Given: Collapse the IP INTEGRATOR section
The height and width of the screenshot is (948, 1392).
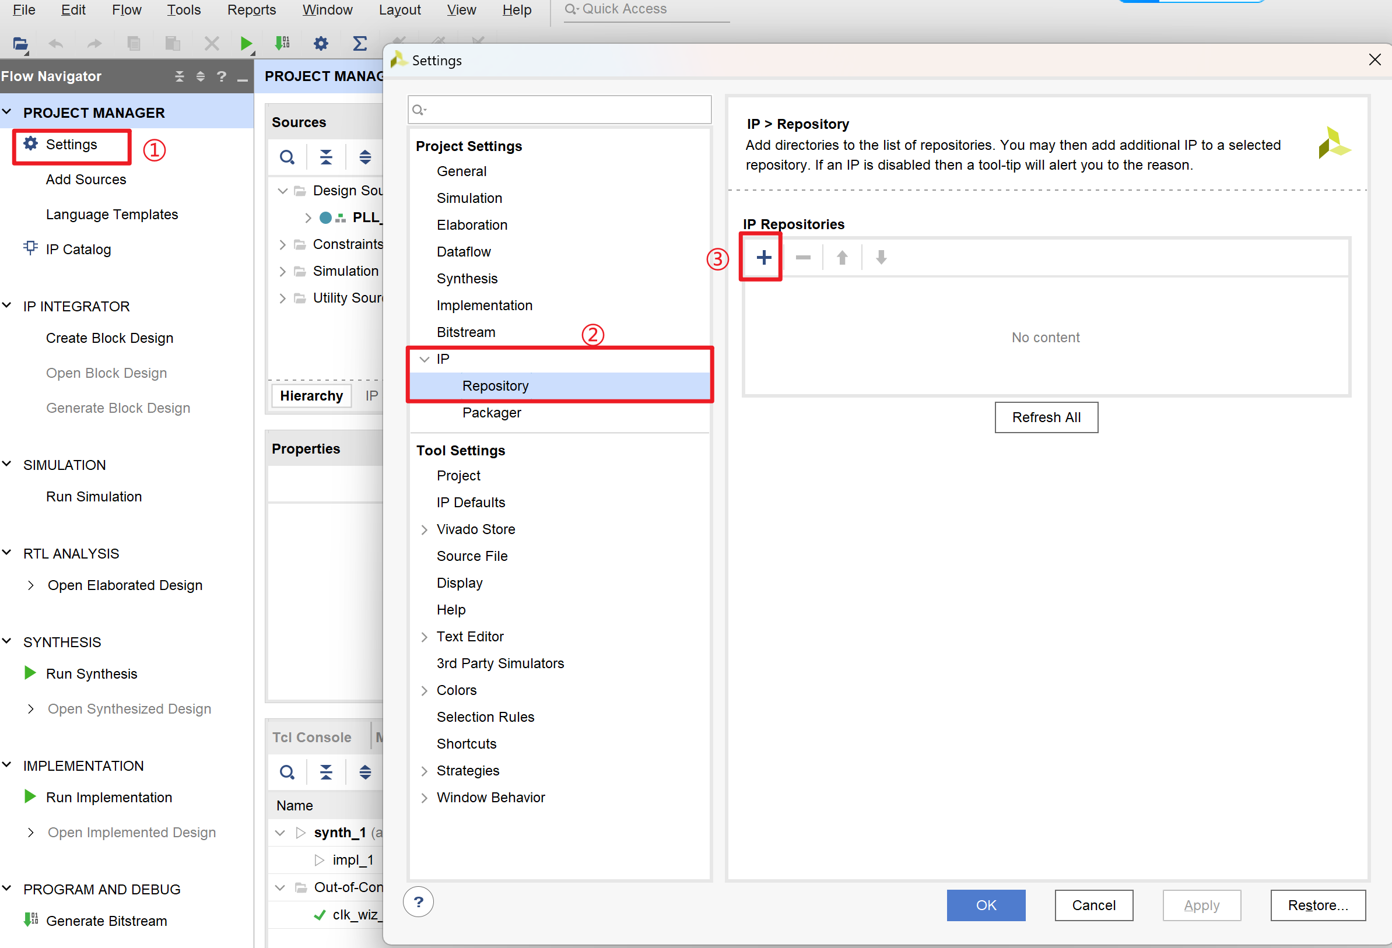Looking at the screenshot, I should (x=7, y=305).
